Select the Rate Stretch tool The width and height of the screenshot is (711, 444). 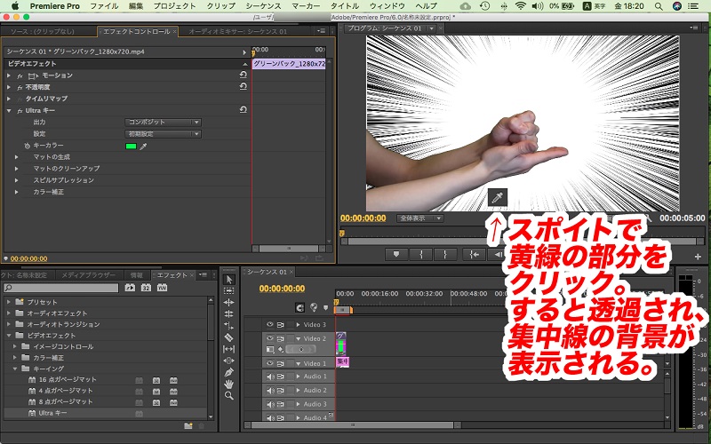[x=229, y=325]
